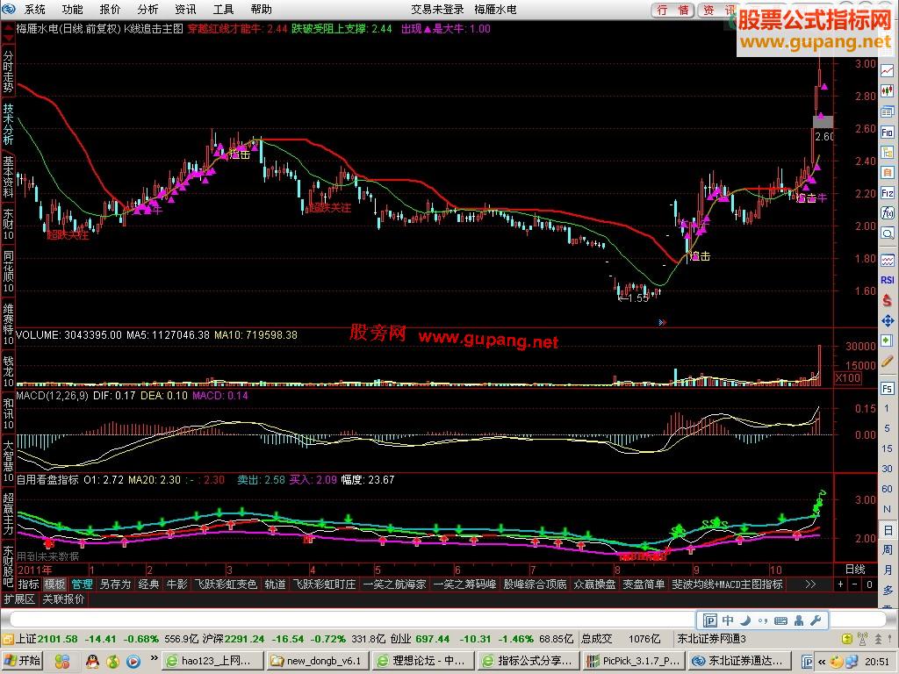Screen dimensions: 899x674
Task: Select the 飞跃彩虹变色 template
Action: pyautogui.click(x=226, y=584)
